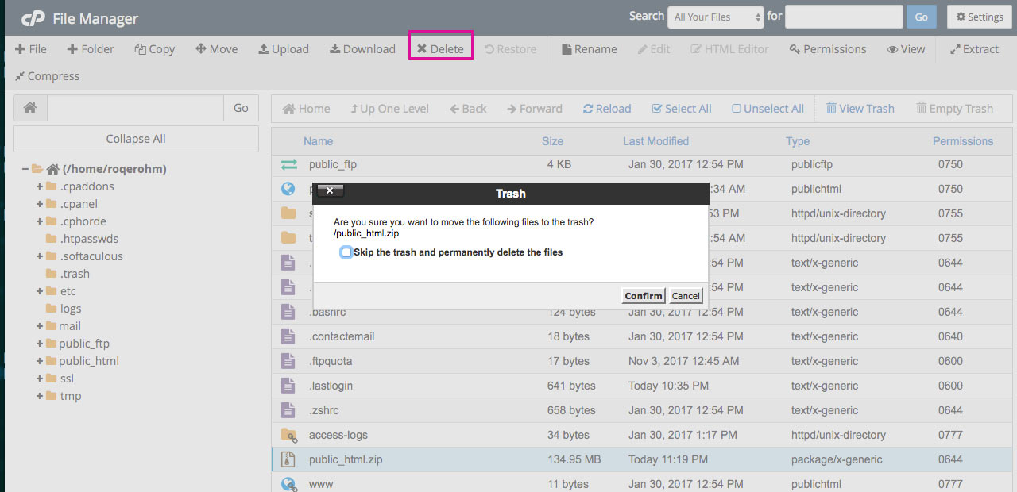The width and height of the screenshot is (1017, 492).
Task: Click the Move toolbar button
Action: (216, 49)
